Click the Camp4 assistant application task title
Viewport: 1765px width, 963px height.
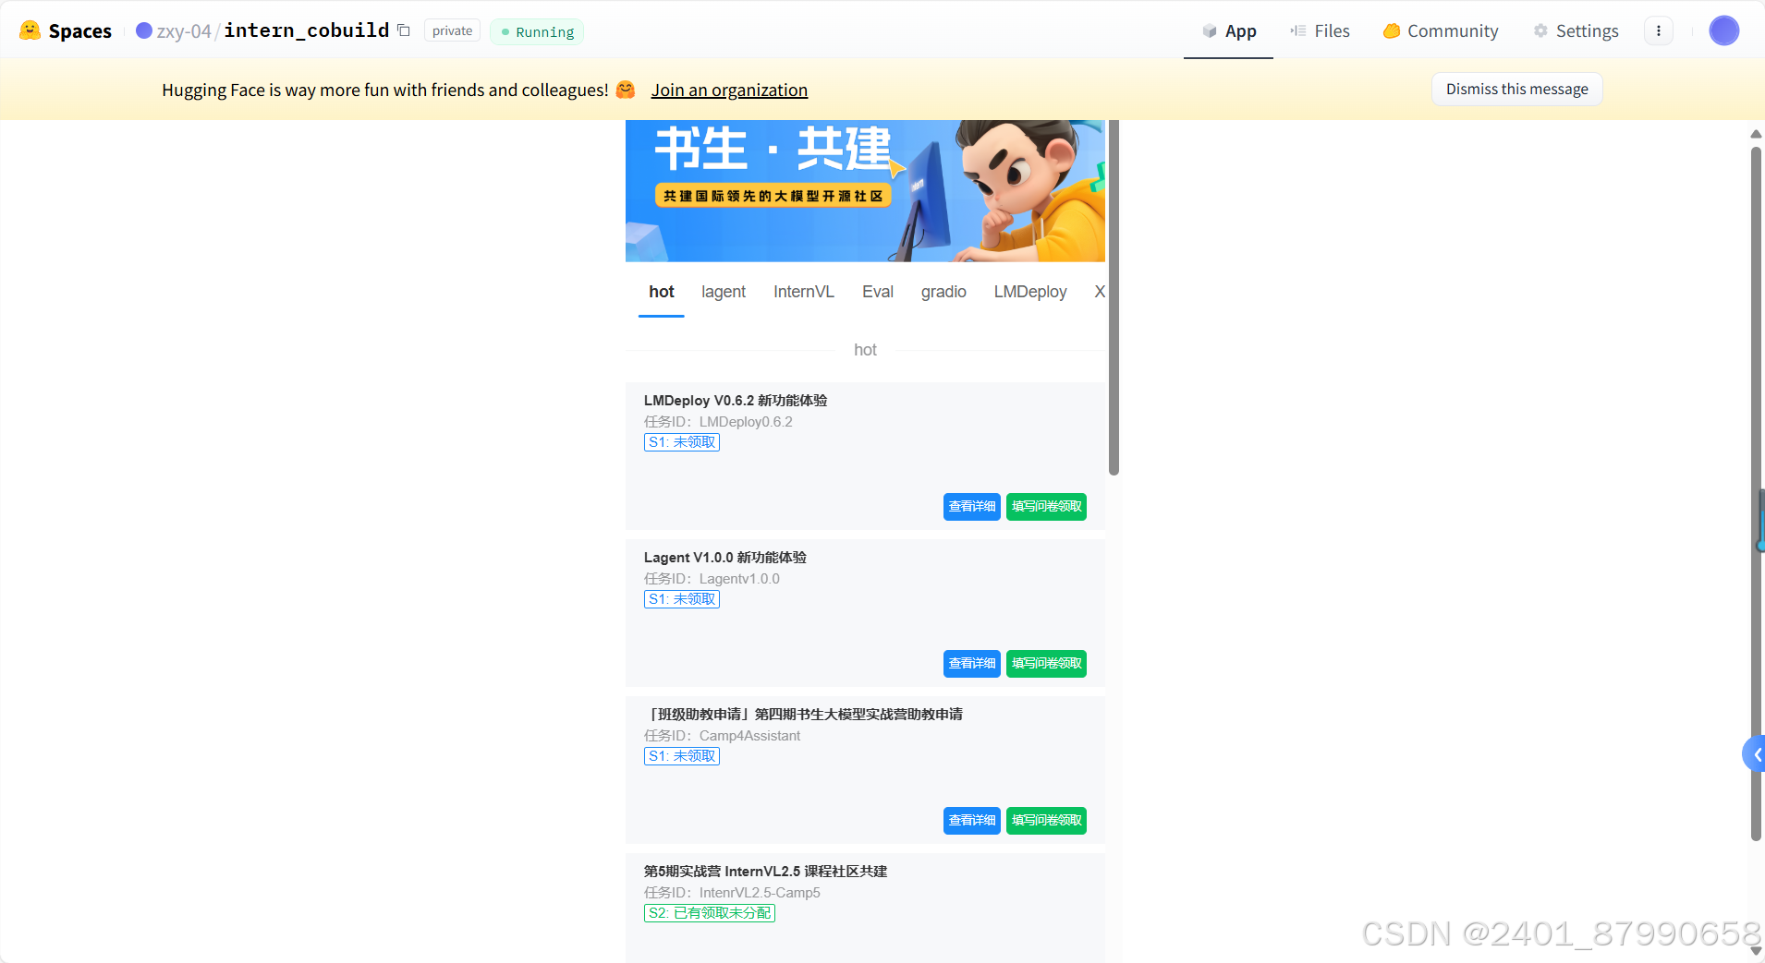804,714
